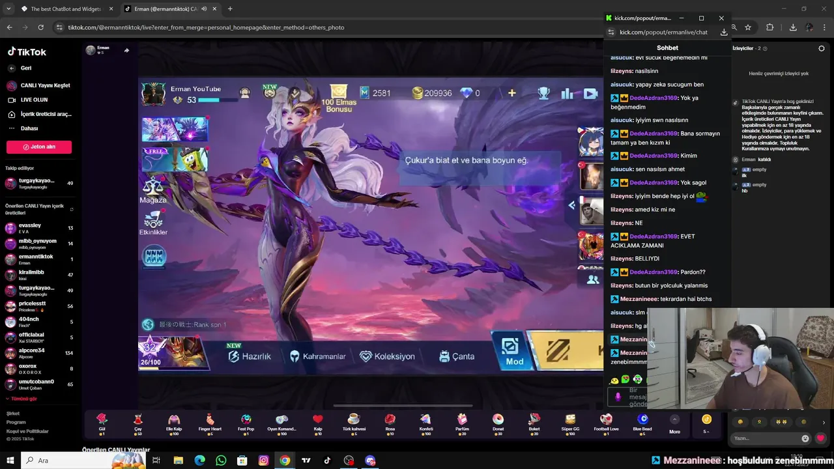Click LIVE OLUN in sidebar
The height and width of the screenshot is (469, 834).
pyautogui.click(x=28, y=100)
